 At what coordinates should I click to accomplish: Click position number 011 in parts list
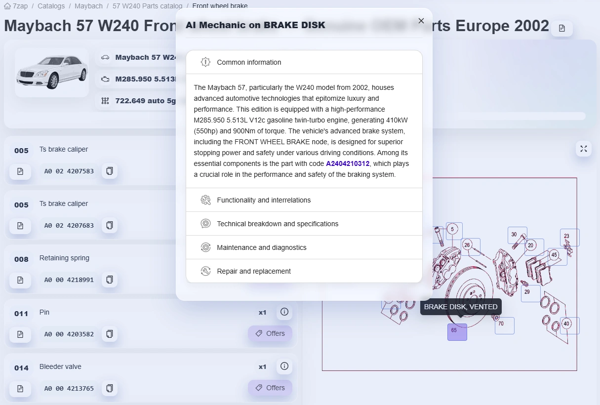[x=21, y=314]
